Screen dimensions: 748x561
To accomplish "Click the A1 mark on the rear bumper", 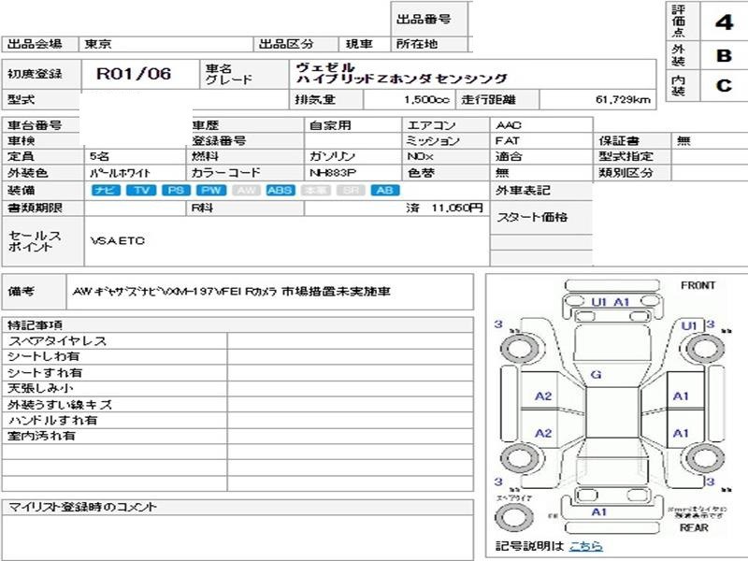I will coord(599,511).
